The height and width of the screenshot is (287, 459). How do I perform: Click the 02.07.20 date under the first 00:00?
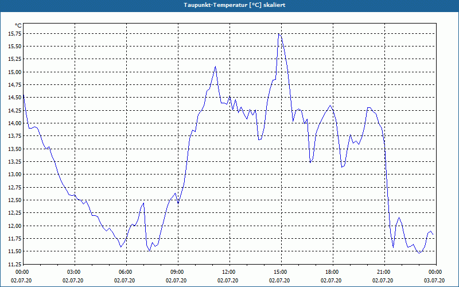21,281
